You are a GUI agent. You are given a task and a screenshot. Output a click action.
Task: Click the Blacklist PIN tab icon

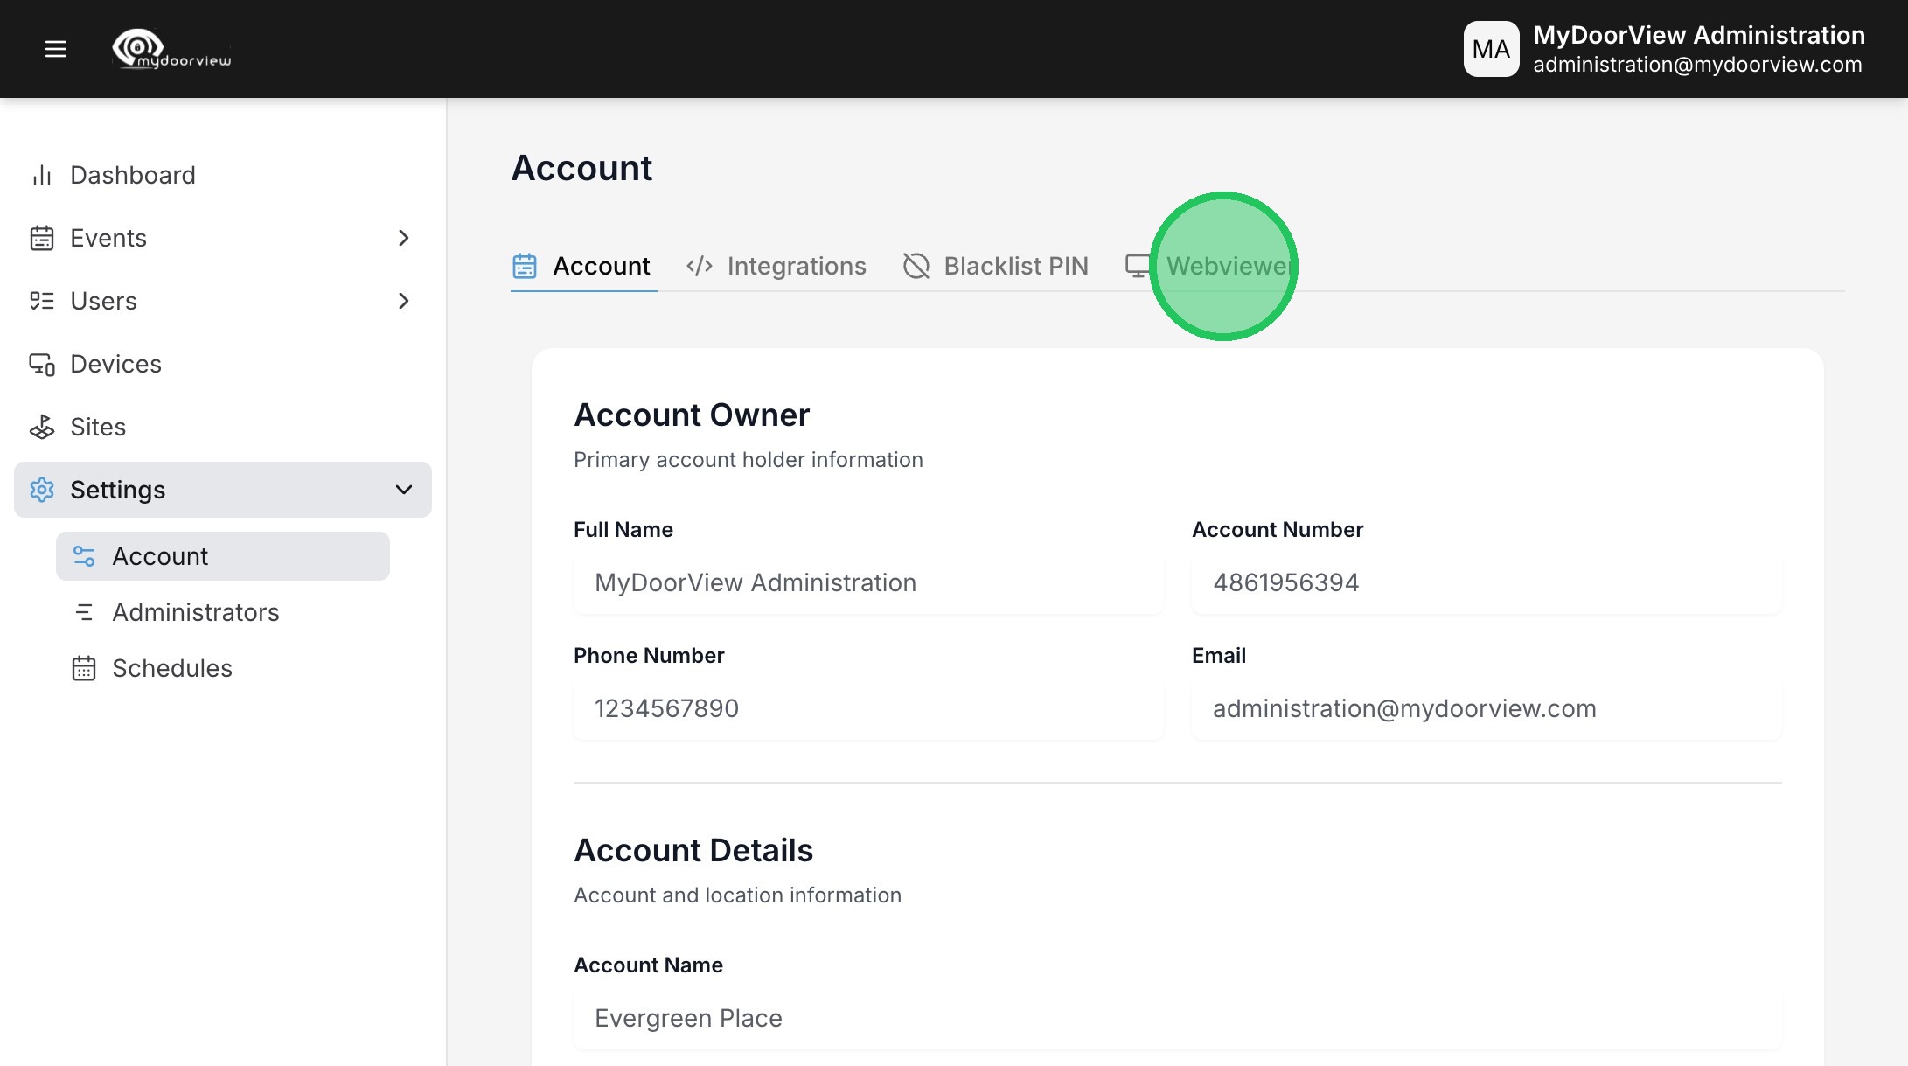[916, 266]
